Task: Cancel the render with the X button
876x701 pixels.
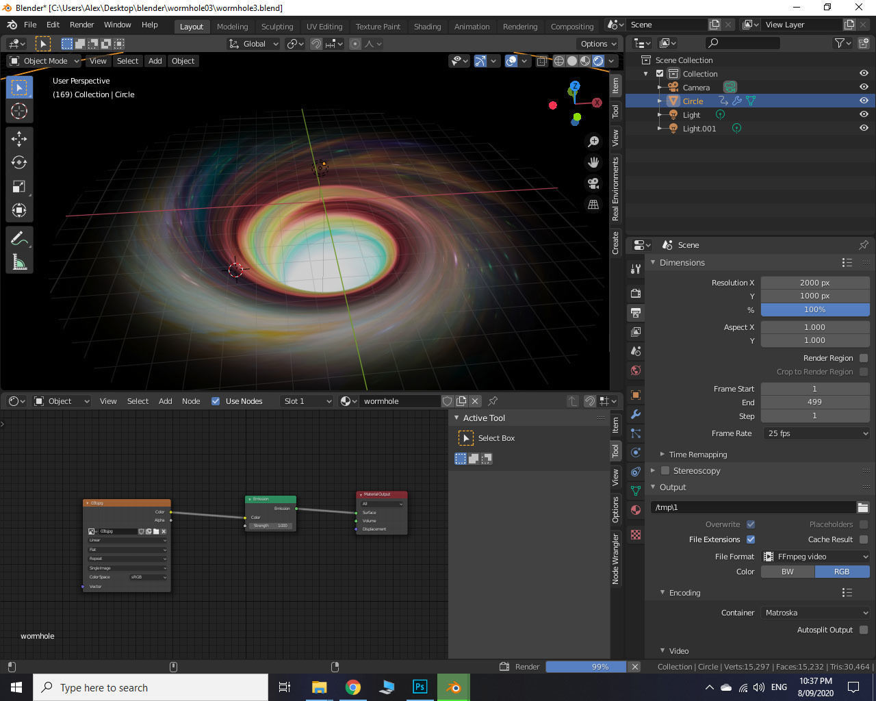Action: coord(635,667)
